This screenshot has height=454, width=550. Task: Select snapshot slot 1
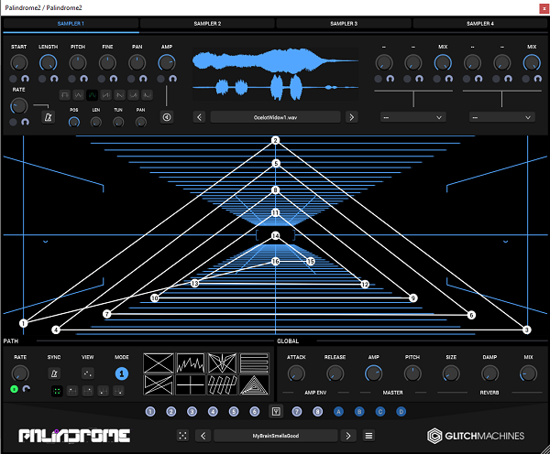[150, 412]
